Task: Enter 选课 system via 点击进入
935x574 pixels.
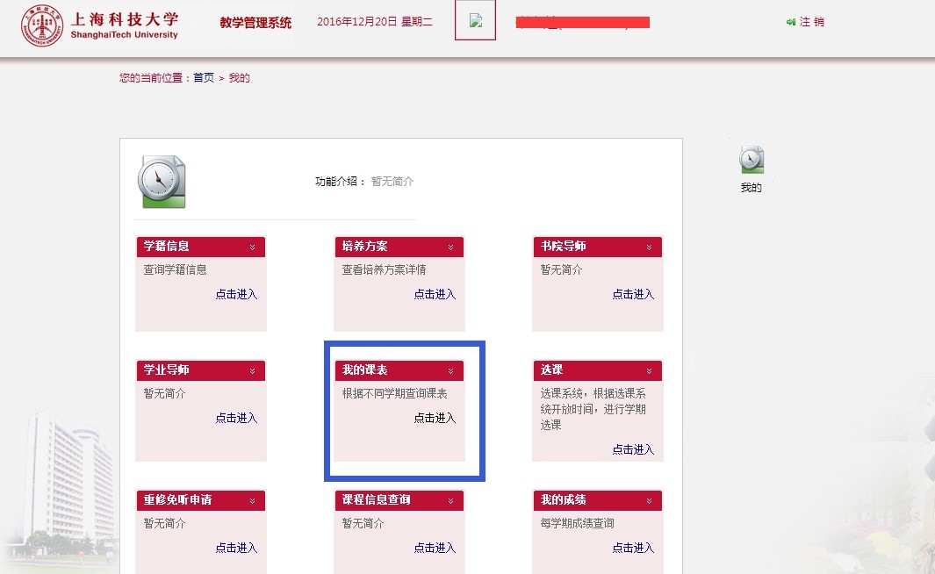Action: pos(633,449)
